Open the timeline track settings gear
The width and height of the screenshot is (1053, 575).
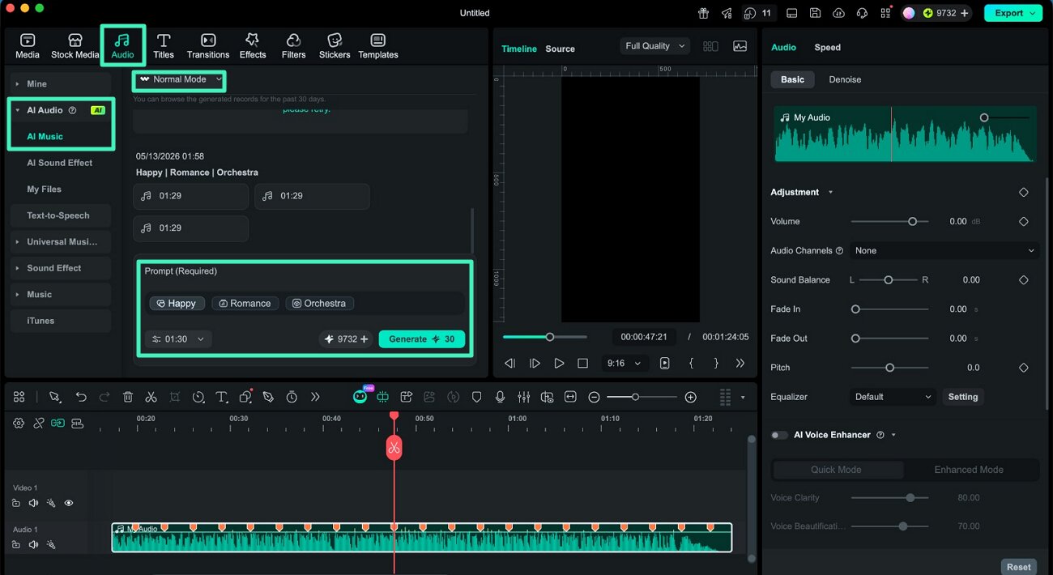[x=19, y=423]
